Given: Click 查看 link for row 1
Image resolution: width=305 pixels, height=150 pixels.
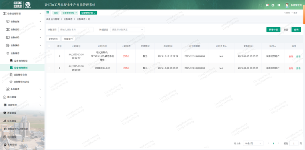Looking at the screenshot, I should 298,56.
